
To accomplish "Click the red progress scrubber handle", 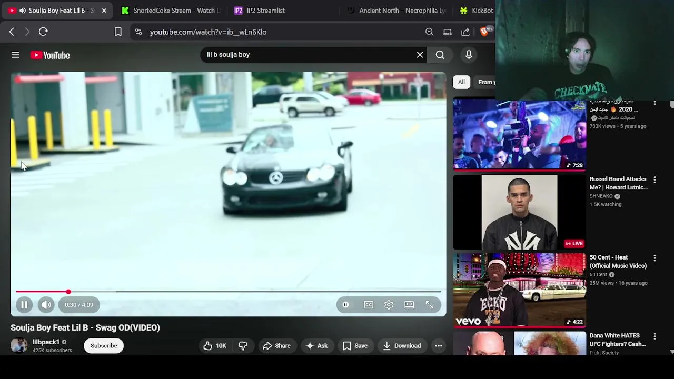I will click(x=68, y=292).
